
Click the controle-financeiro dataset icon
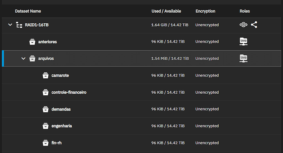coord(46,92)
